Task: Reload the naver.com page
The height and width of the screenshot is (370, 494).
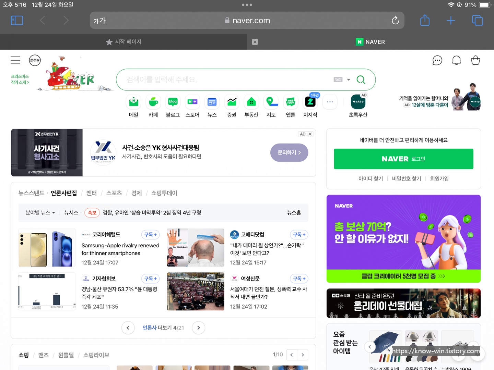Action: click(x=395, y=21)
